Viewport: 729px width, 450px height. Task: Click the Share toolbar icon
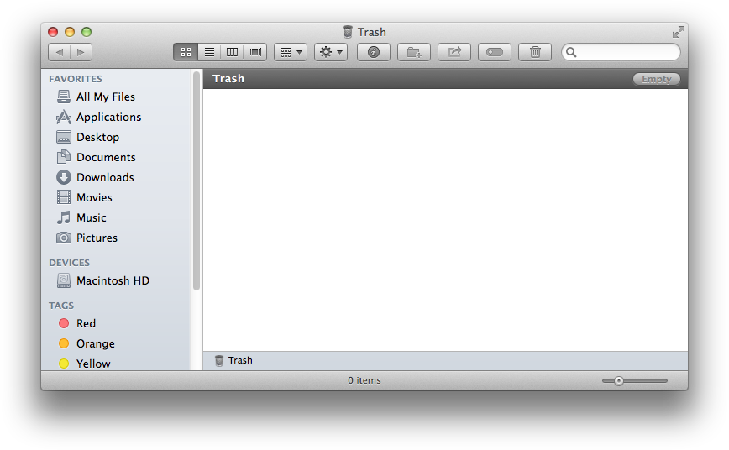coord(454,52)
